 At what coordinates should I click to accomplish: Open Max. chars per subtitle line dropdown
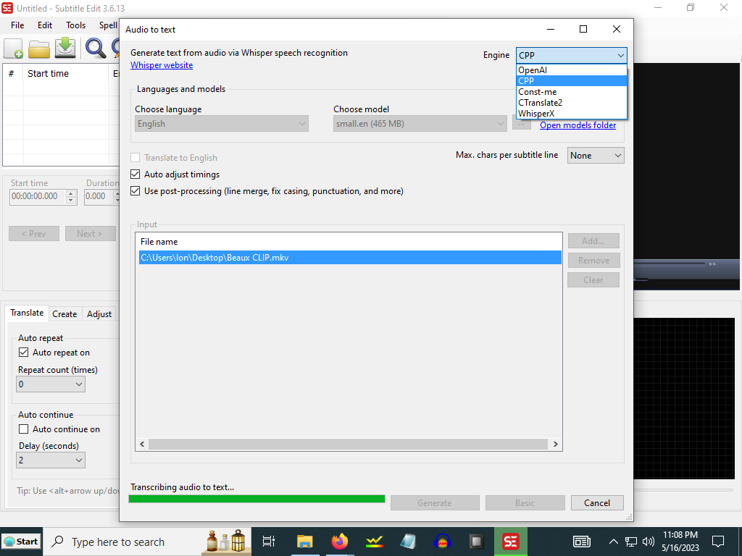(596, 156)
